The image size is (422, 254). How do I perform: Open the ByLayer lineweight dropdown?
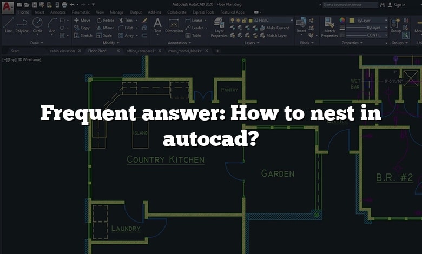coord(367,28)
